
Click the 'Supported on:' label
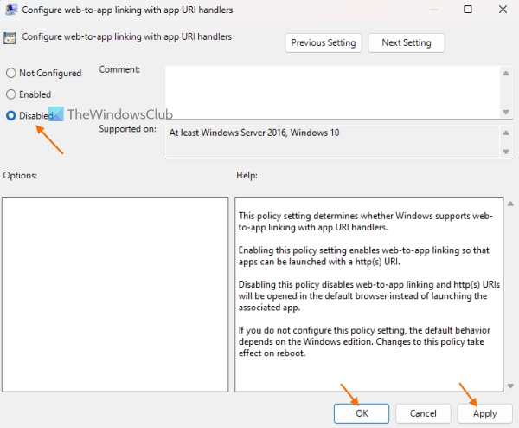[x=127, y=129]
